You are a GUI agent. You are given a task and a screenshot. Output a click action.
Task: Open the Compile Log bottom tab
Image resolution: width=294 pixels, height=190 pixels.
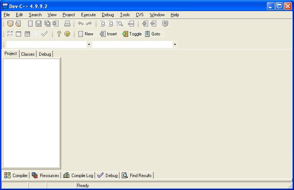78,176
